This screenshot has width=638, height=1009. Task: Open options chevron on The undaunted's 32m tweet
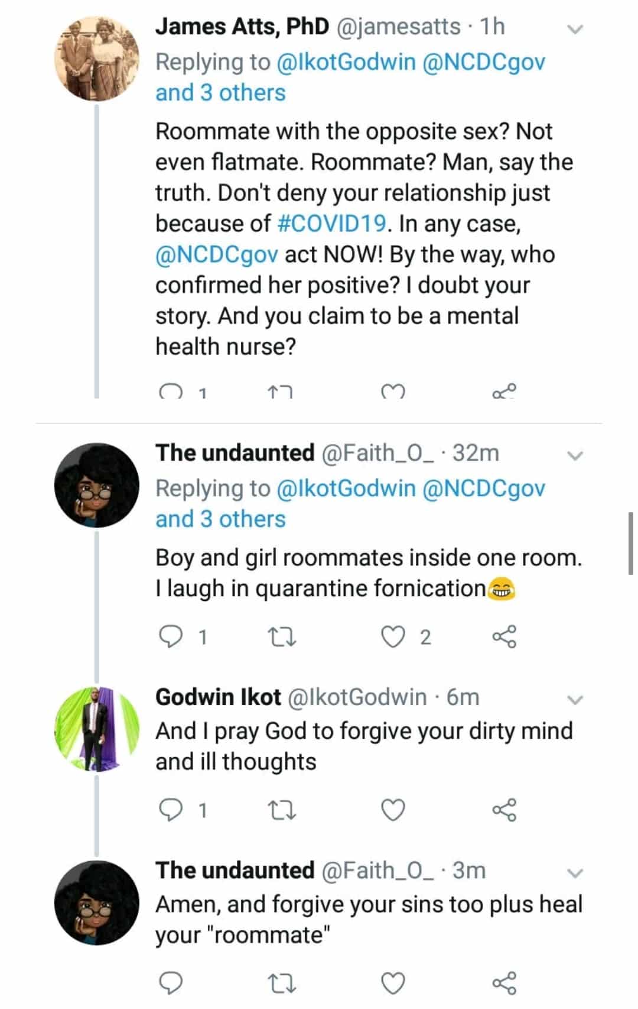point(575,455)
